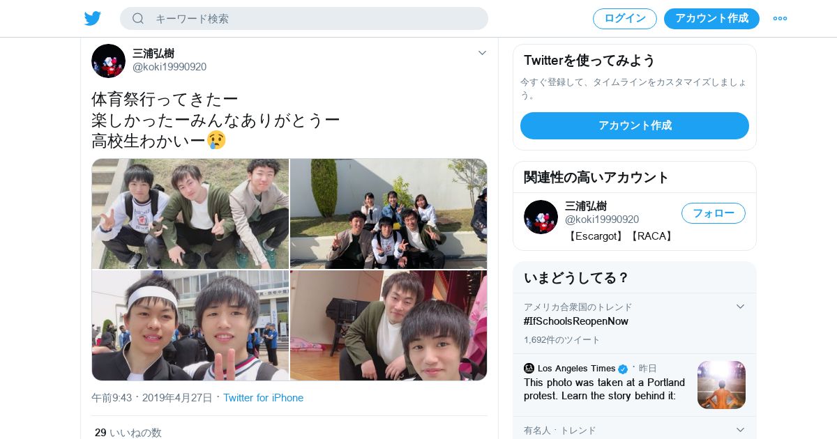The height and width of the screenshot is (439, 837).
Task: Click Los Angeles Times verified badge
Action: point(623,369)
